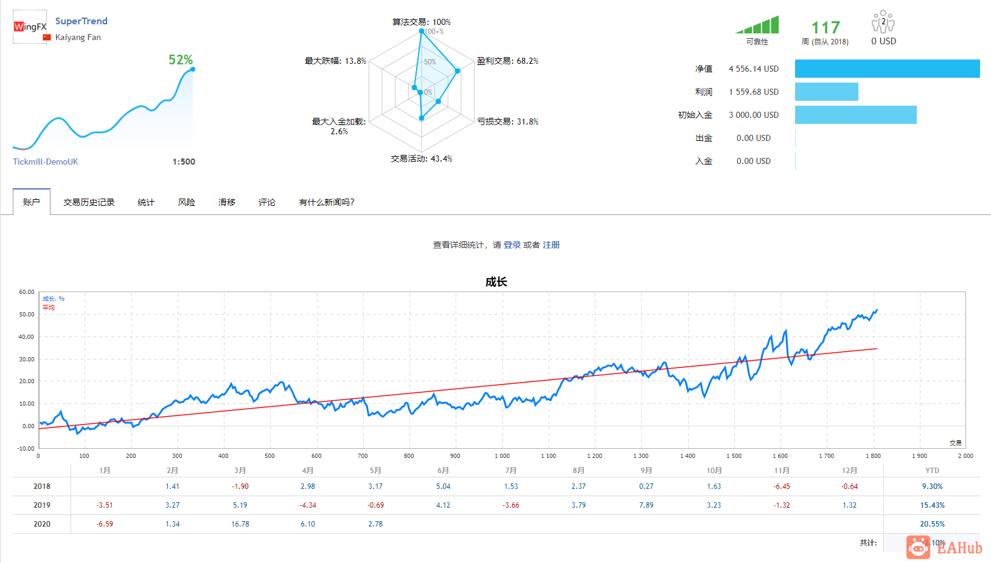Switch to the 滑移 tab
Image resolution: width=991 pixels, height=563 pixels.
(227, 202)
